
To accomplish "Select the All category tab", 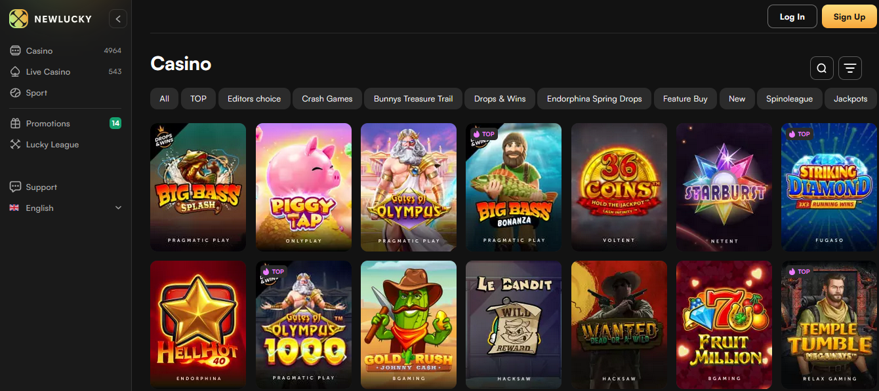I will click(x=164, y=98).
